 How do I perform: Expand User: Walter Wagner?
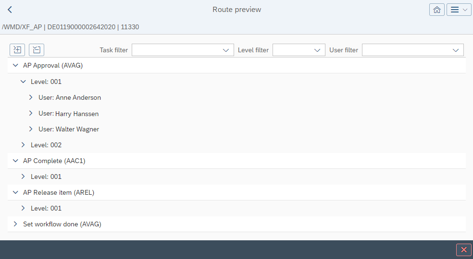coord(31,129)
